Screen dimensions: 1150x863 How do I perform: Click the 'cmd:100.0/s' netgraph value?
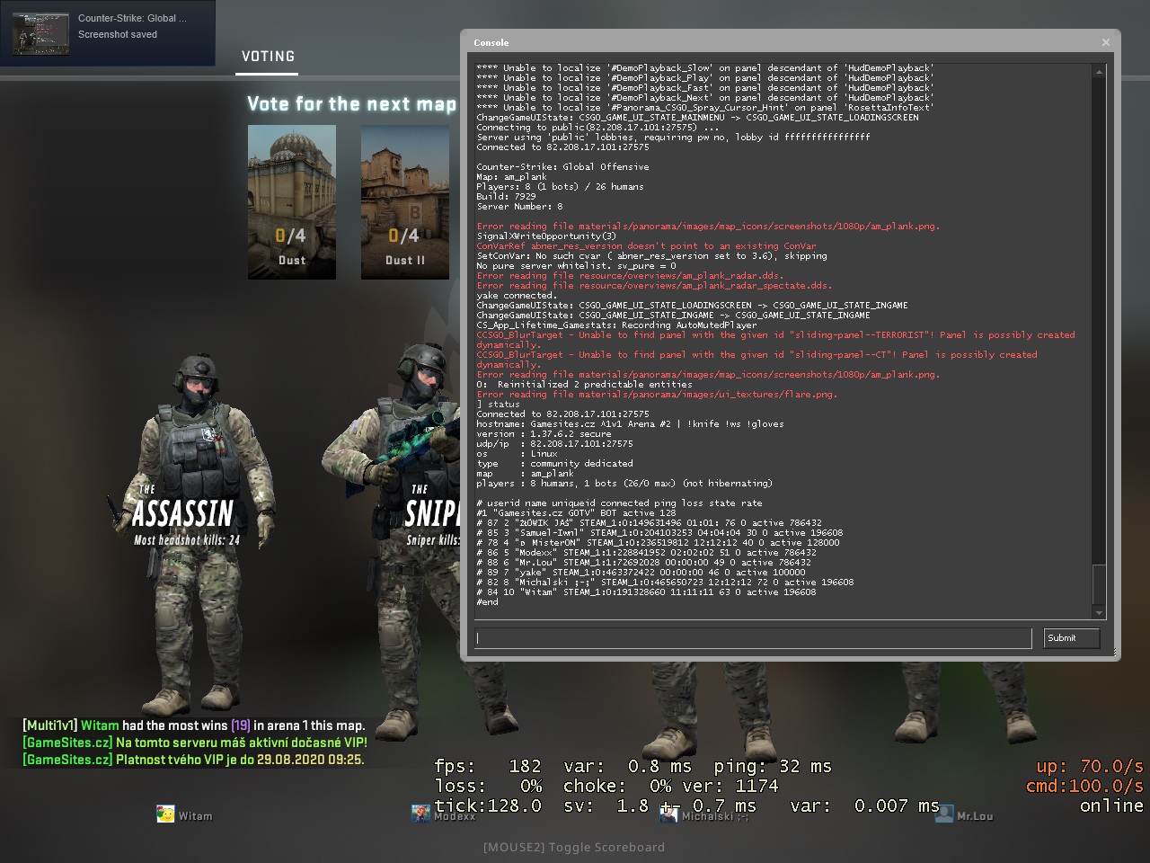(1084, 787)
